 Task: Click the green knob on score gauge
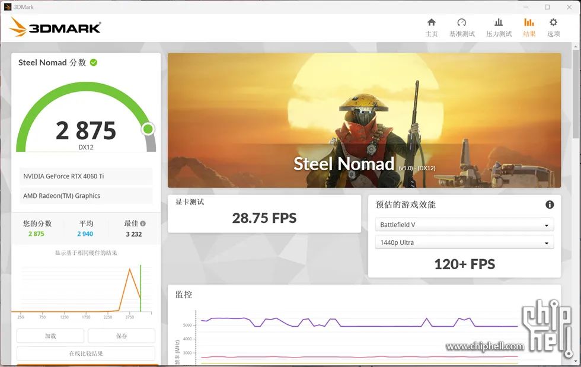pos(148,129)
